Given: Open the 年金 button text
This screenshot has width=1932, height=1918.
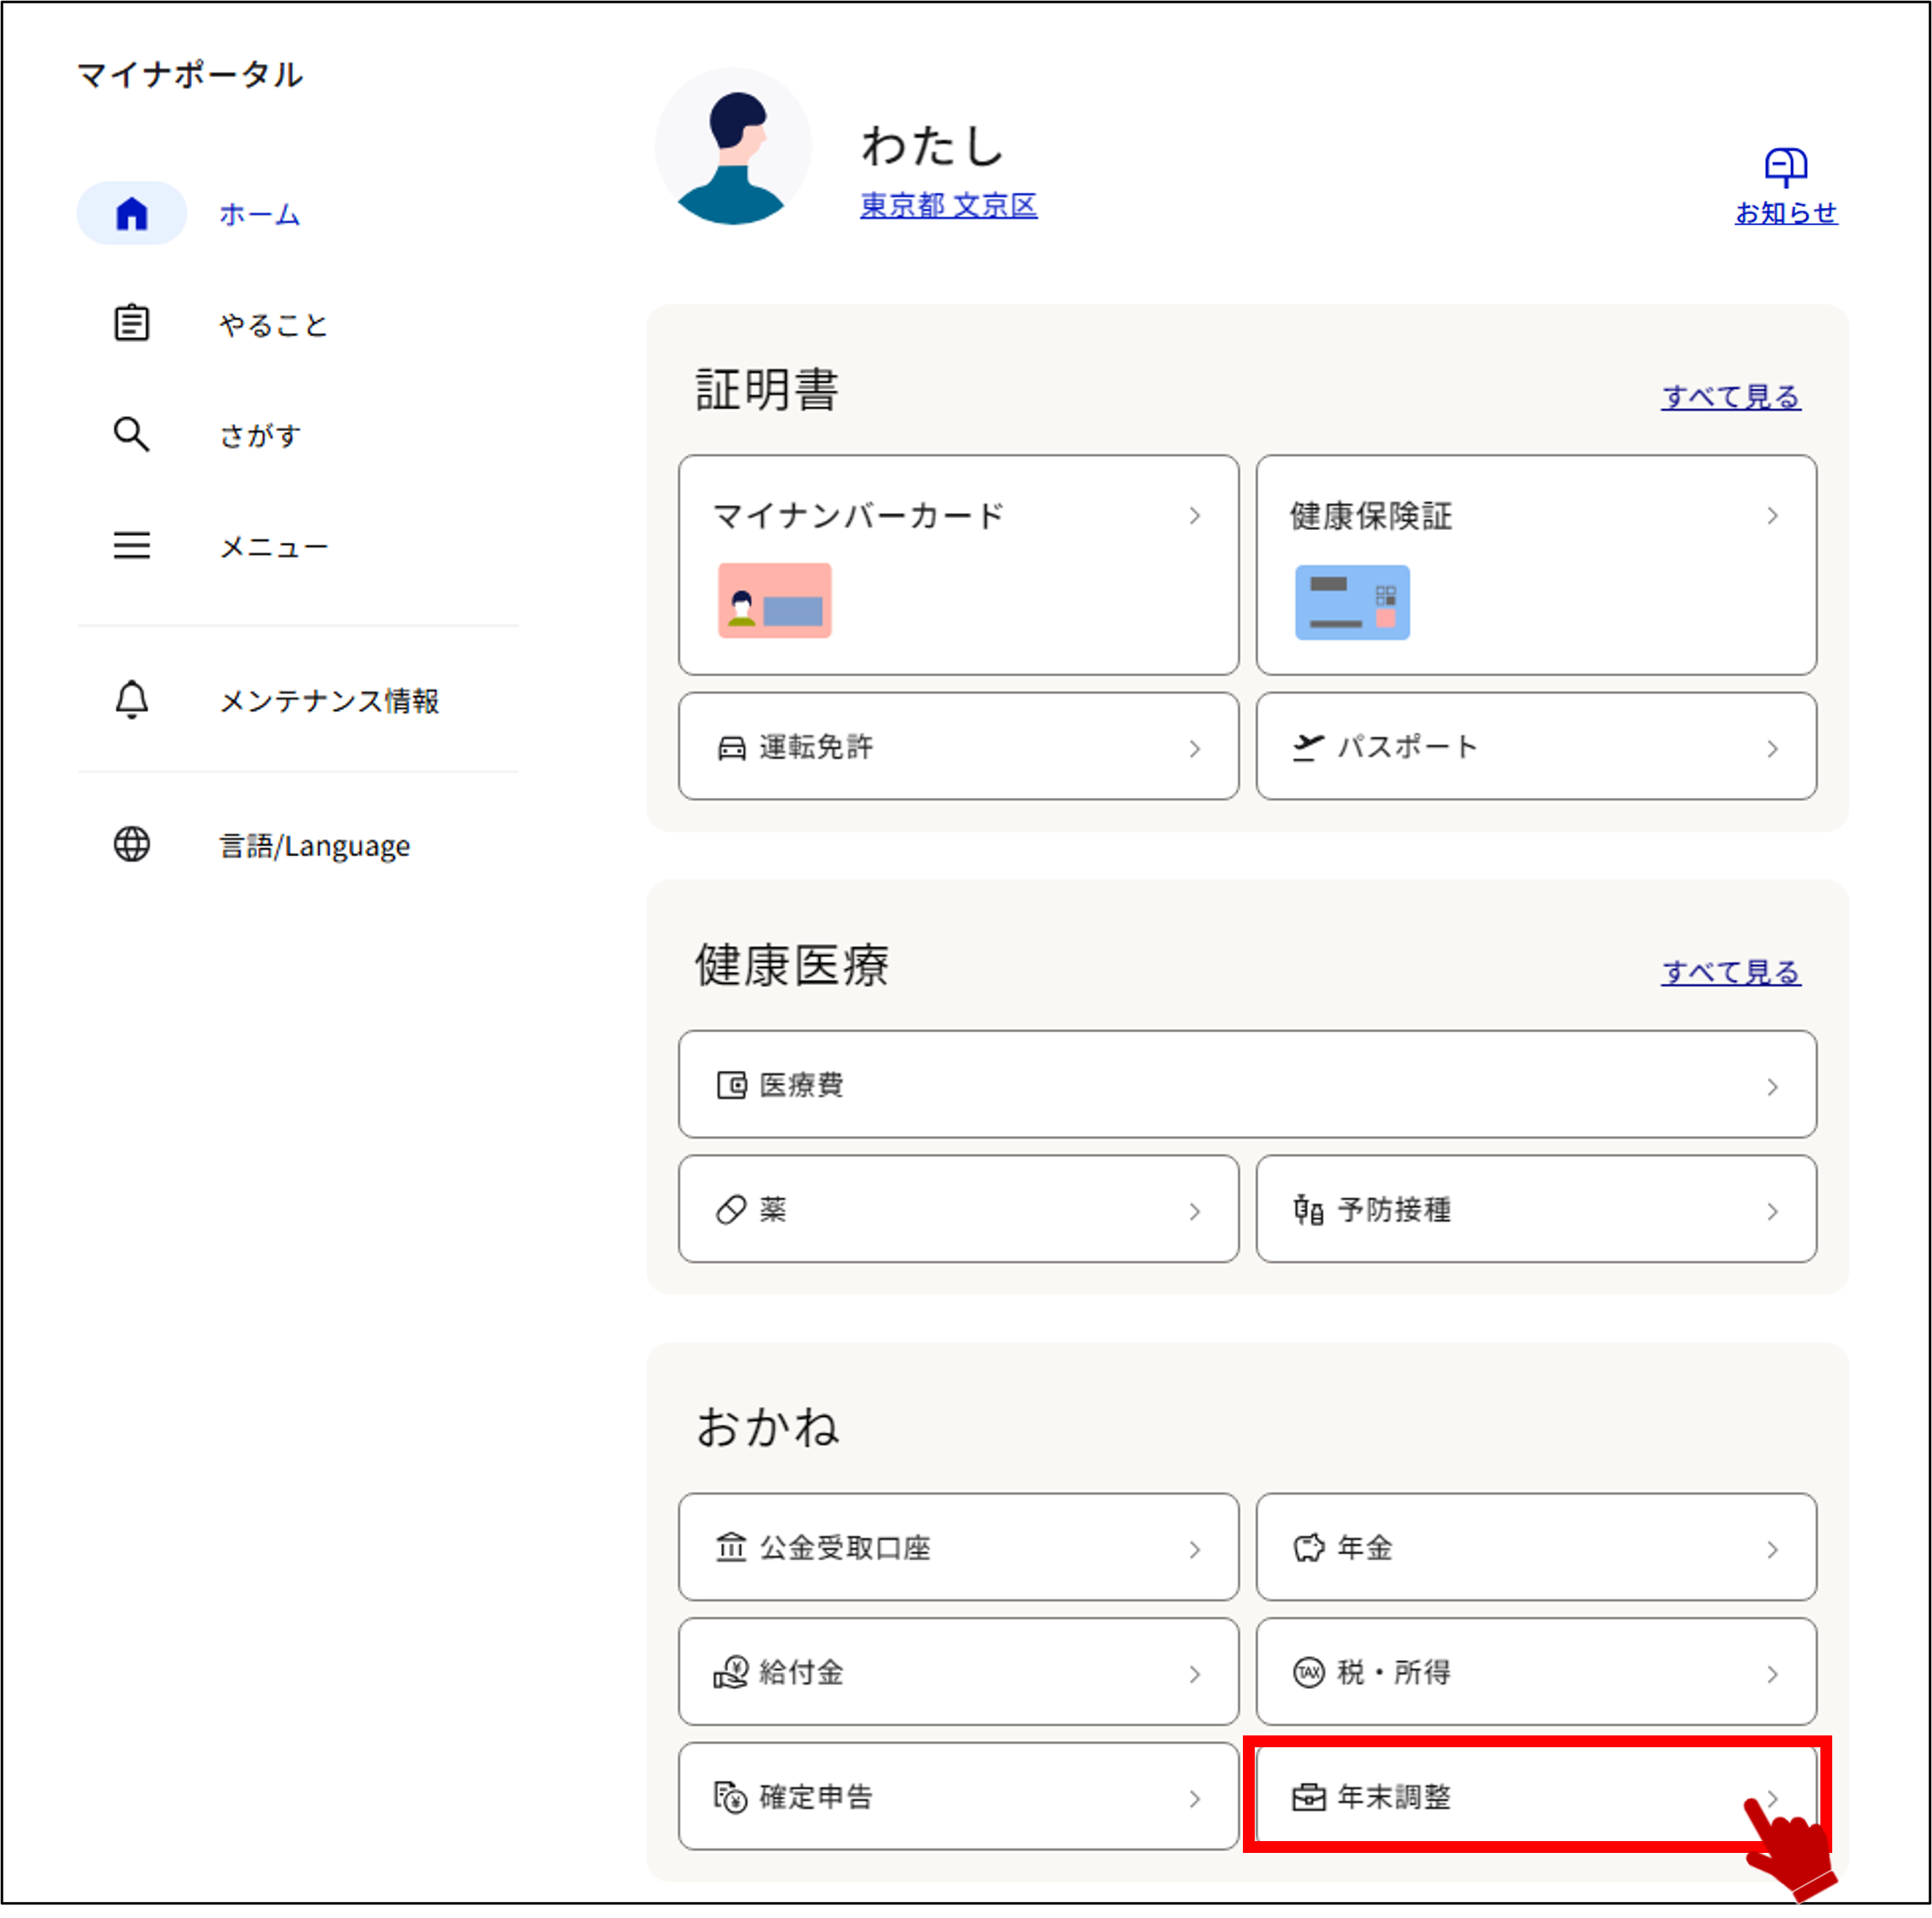Looking at the screenshot, I should 1365,1548.
